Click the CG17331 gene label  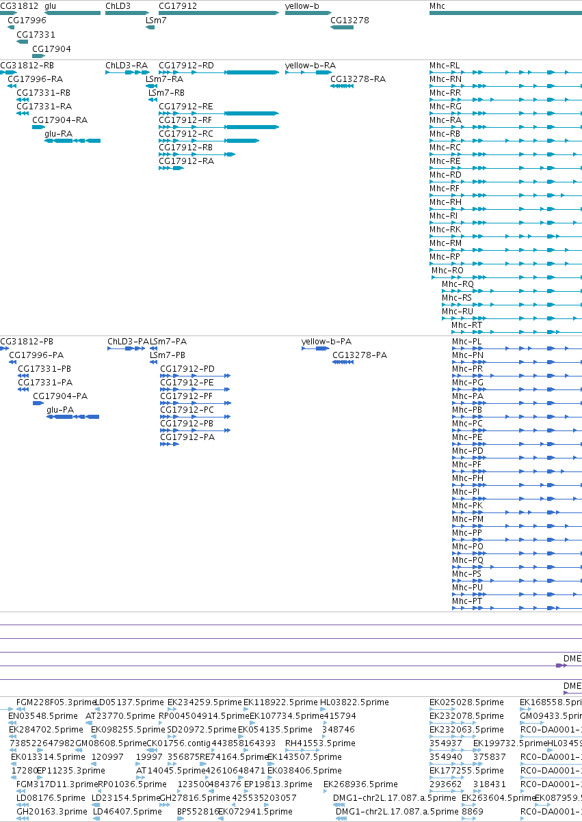36,34
